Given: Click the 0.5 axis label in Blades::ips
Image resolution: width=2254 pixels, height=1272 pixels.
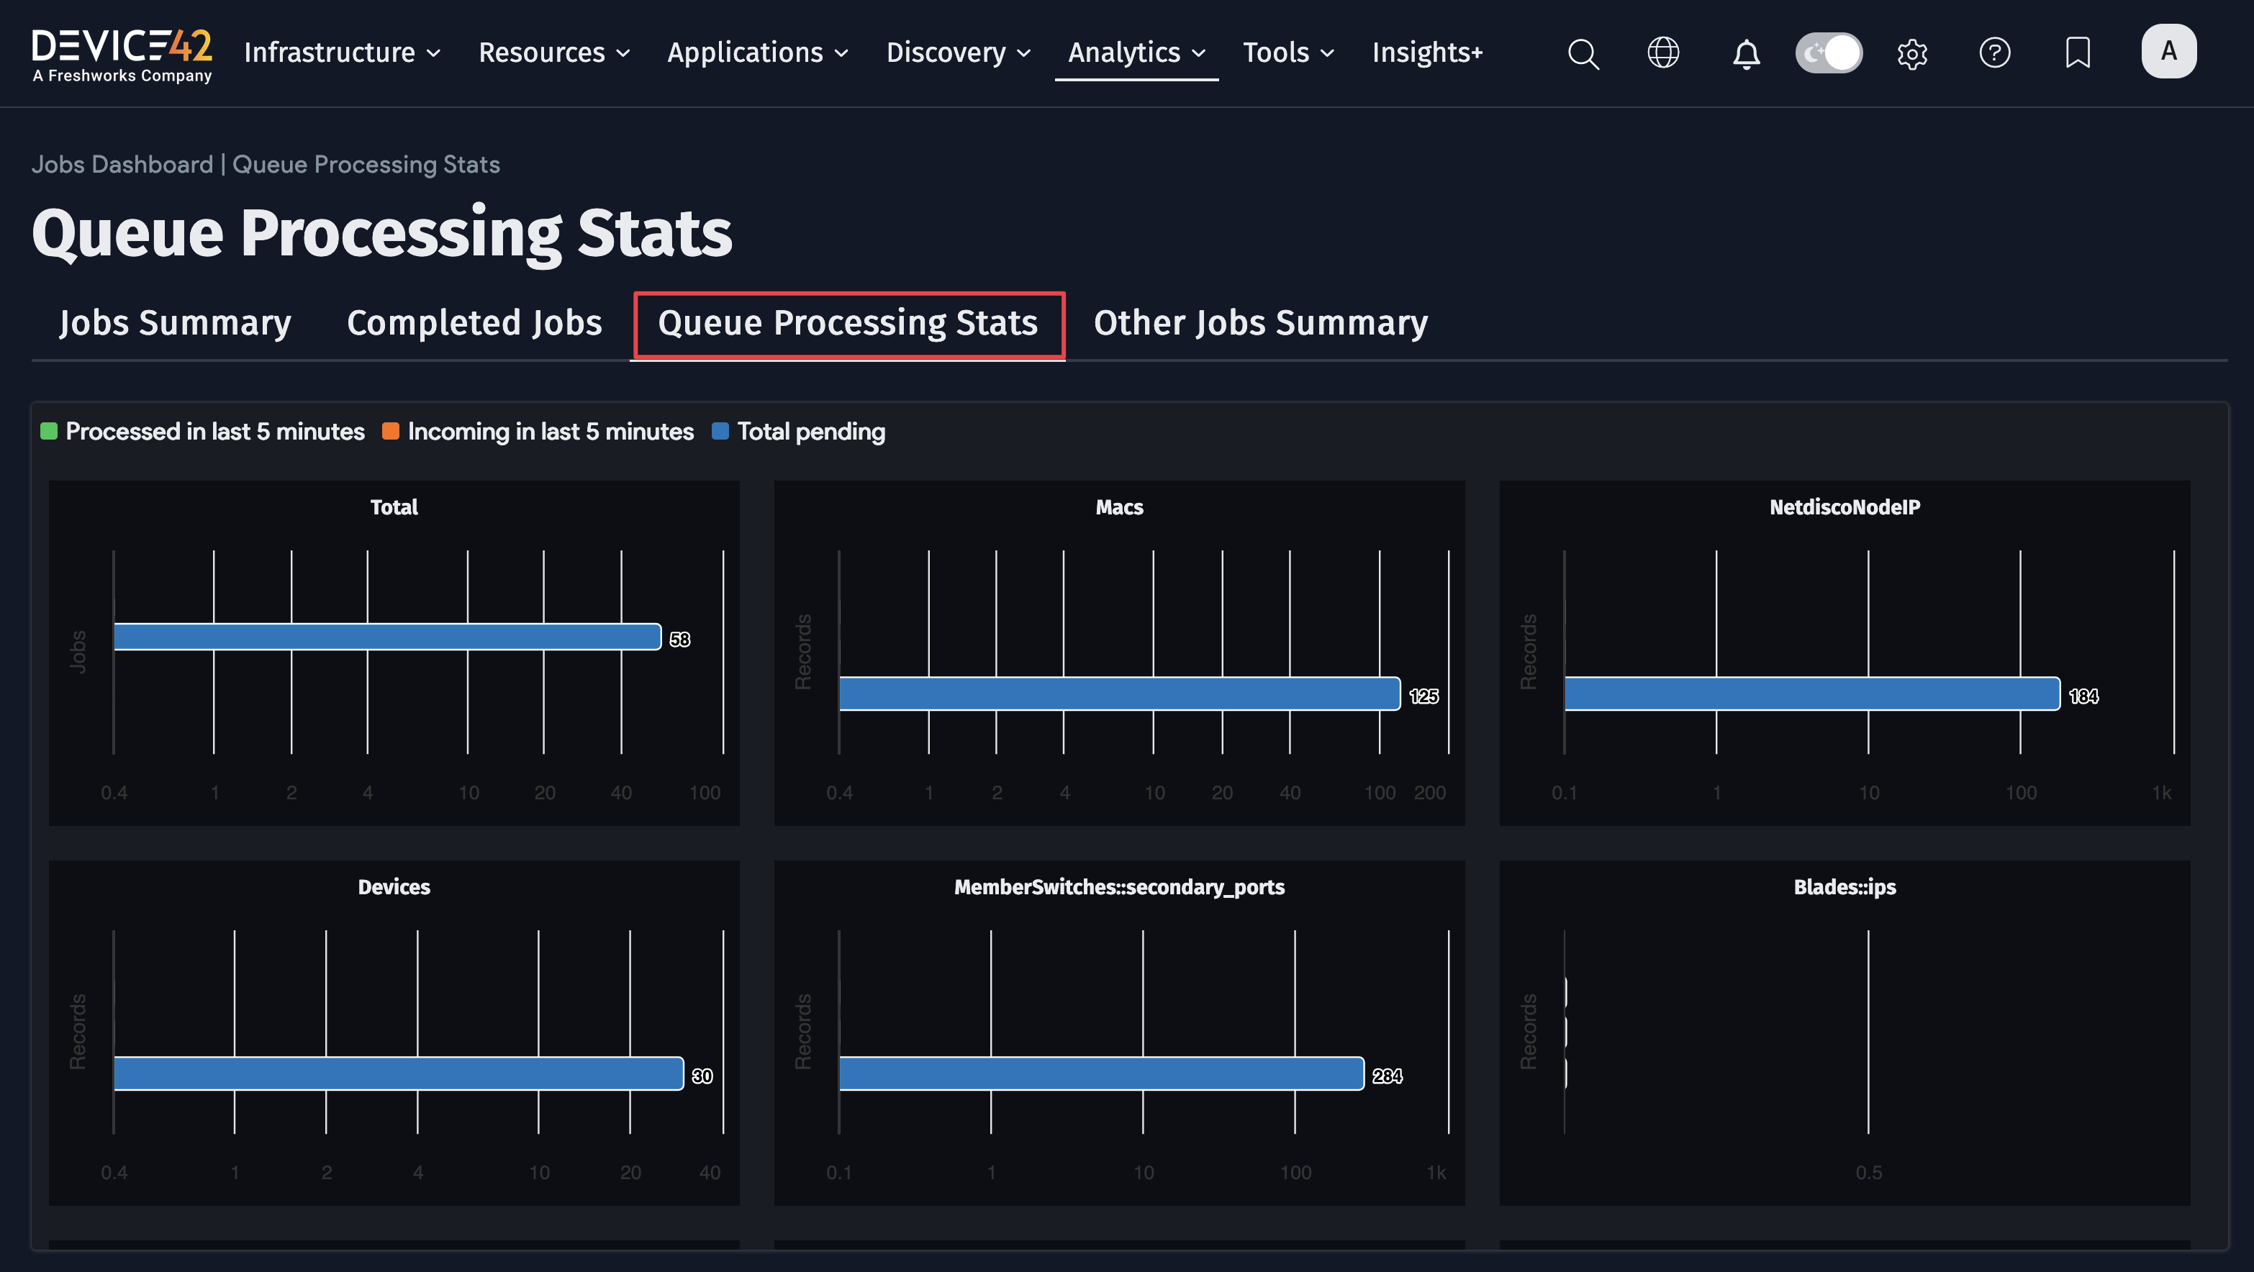Looking at the screenshot, I should (x=1868, y=1172).
